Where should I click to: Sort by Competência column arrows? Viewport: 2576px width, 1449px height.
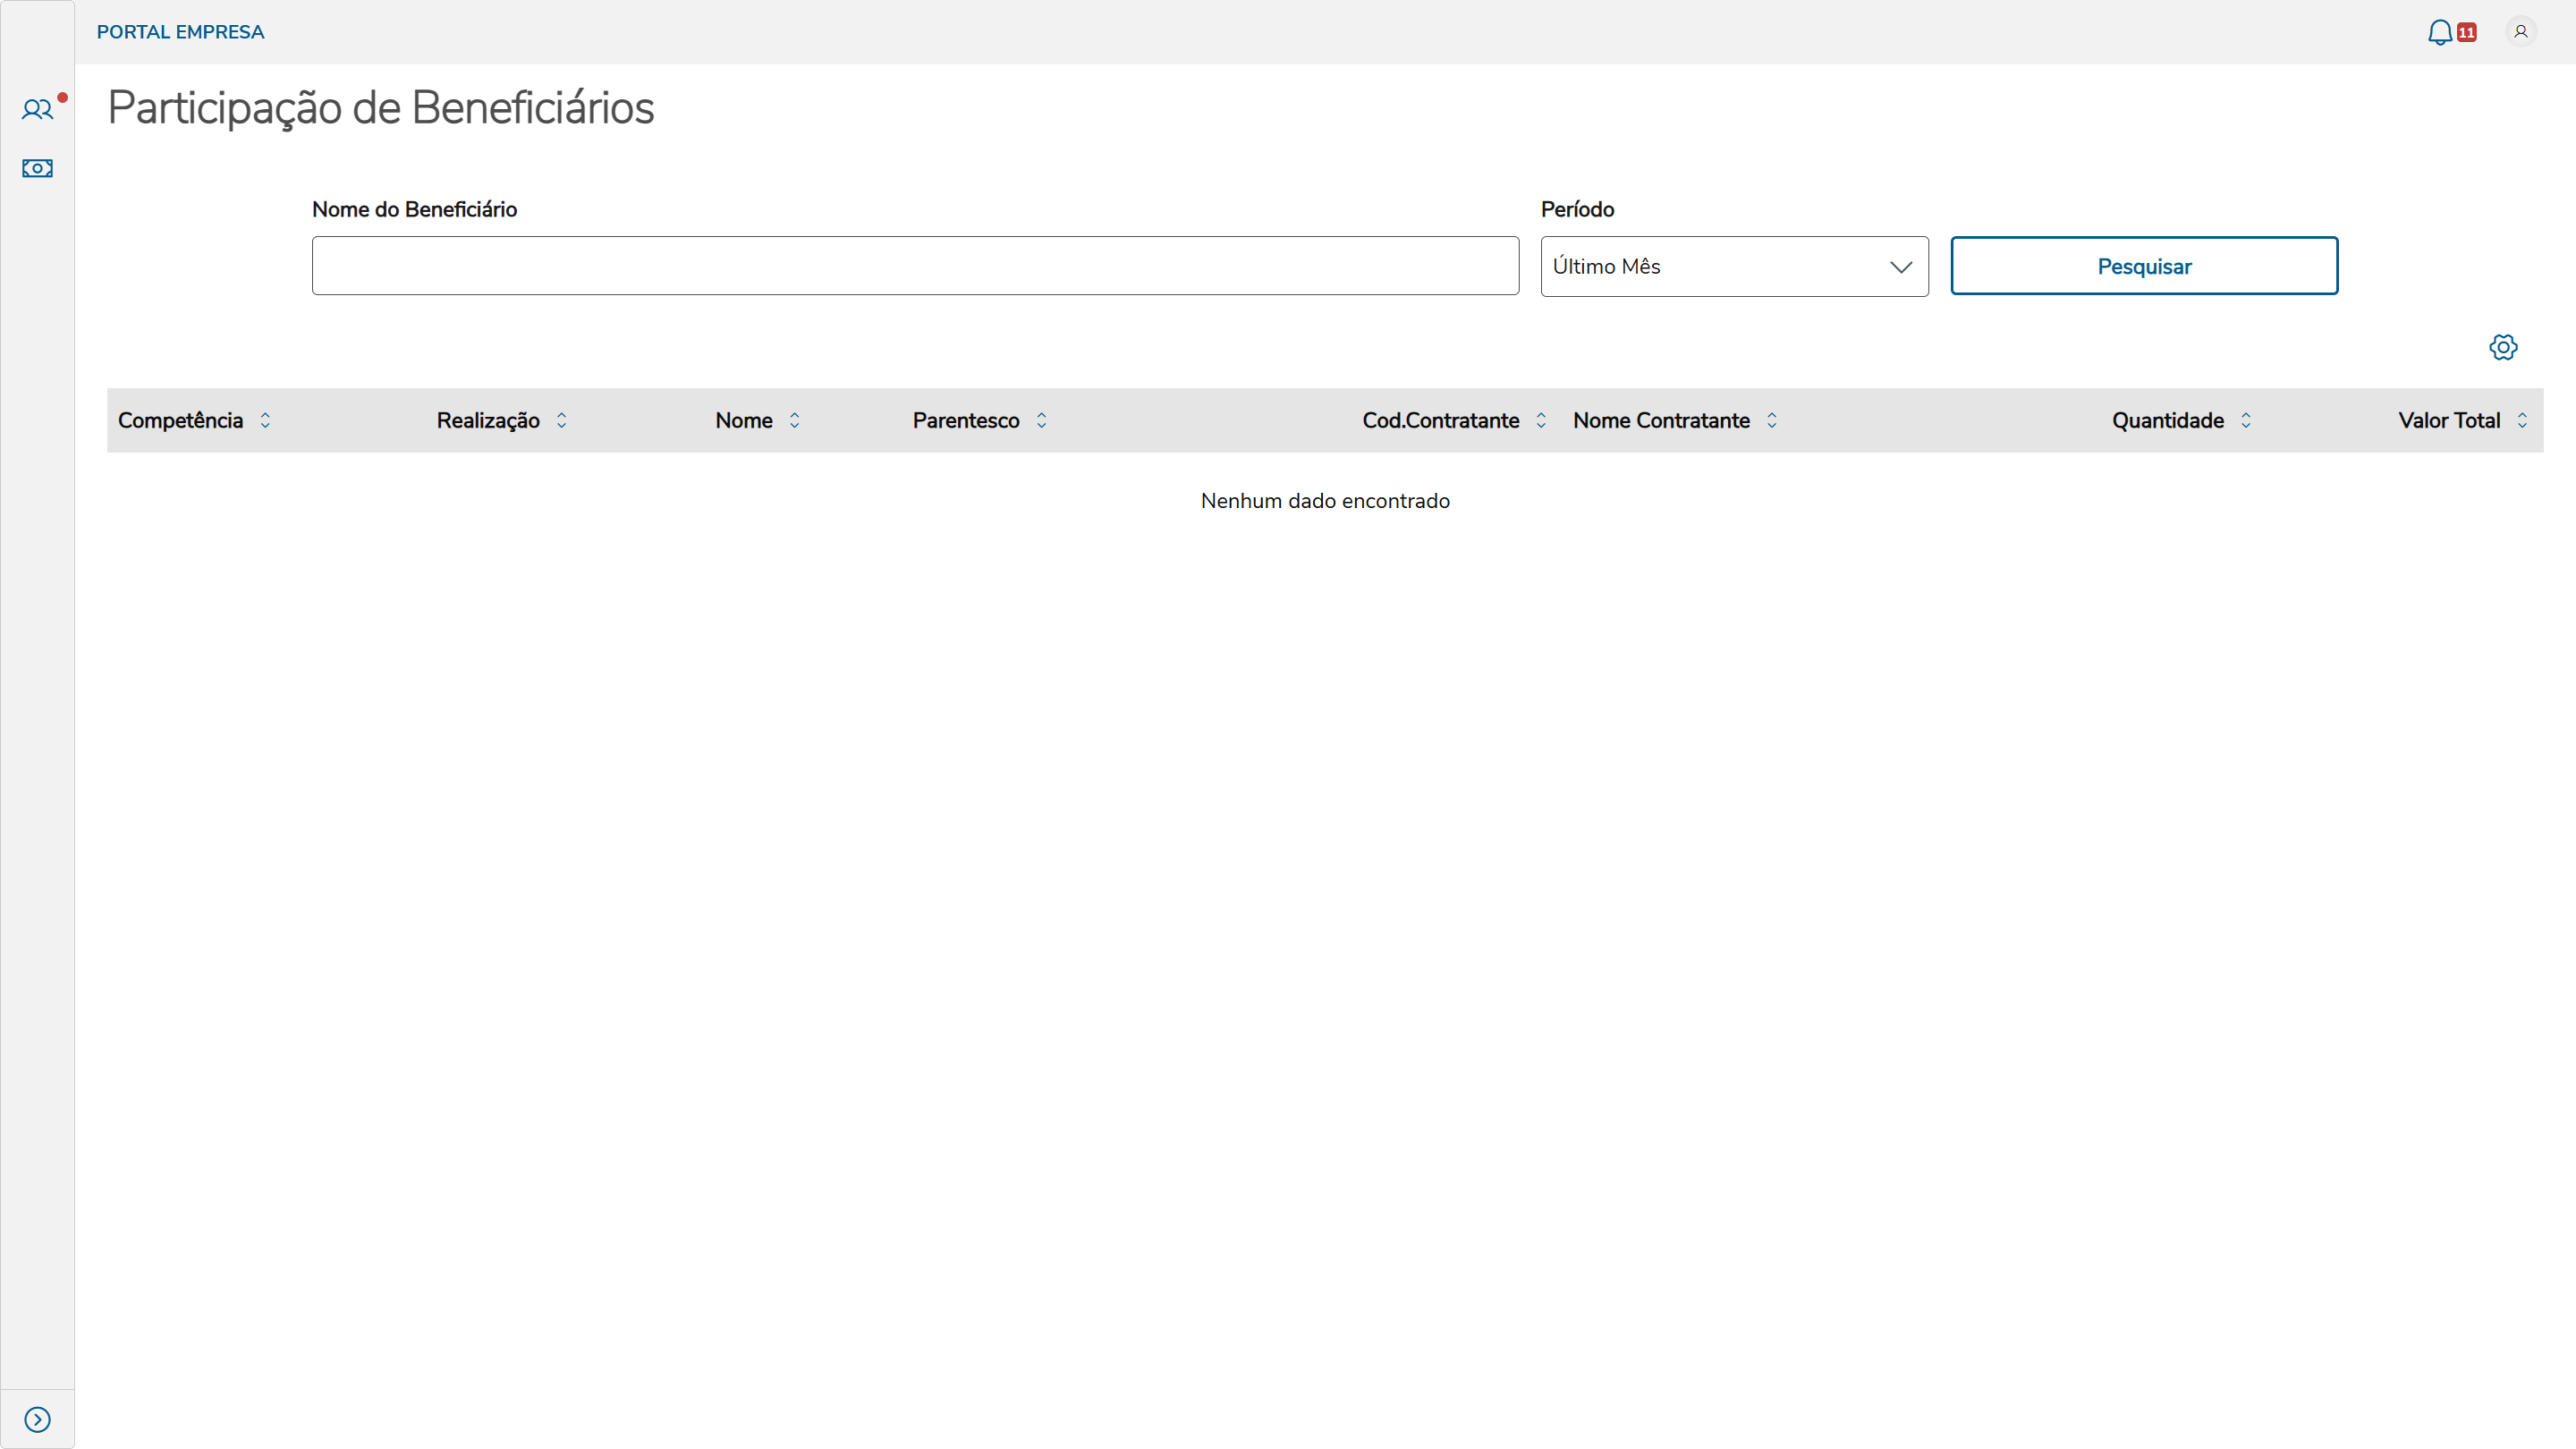(265, 420)
